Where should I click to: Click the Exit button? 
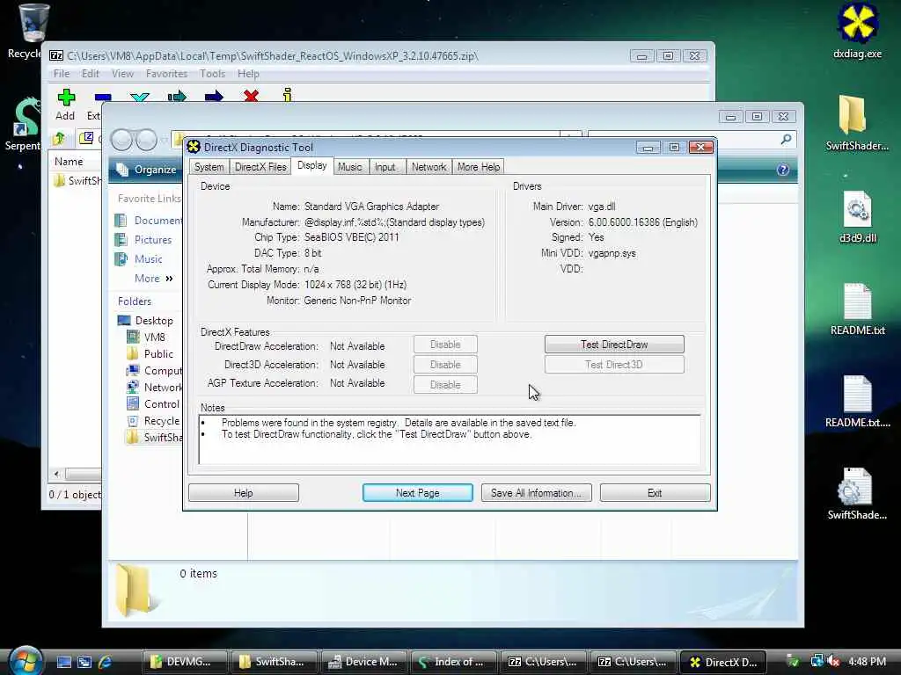[655, 493]
